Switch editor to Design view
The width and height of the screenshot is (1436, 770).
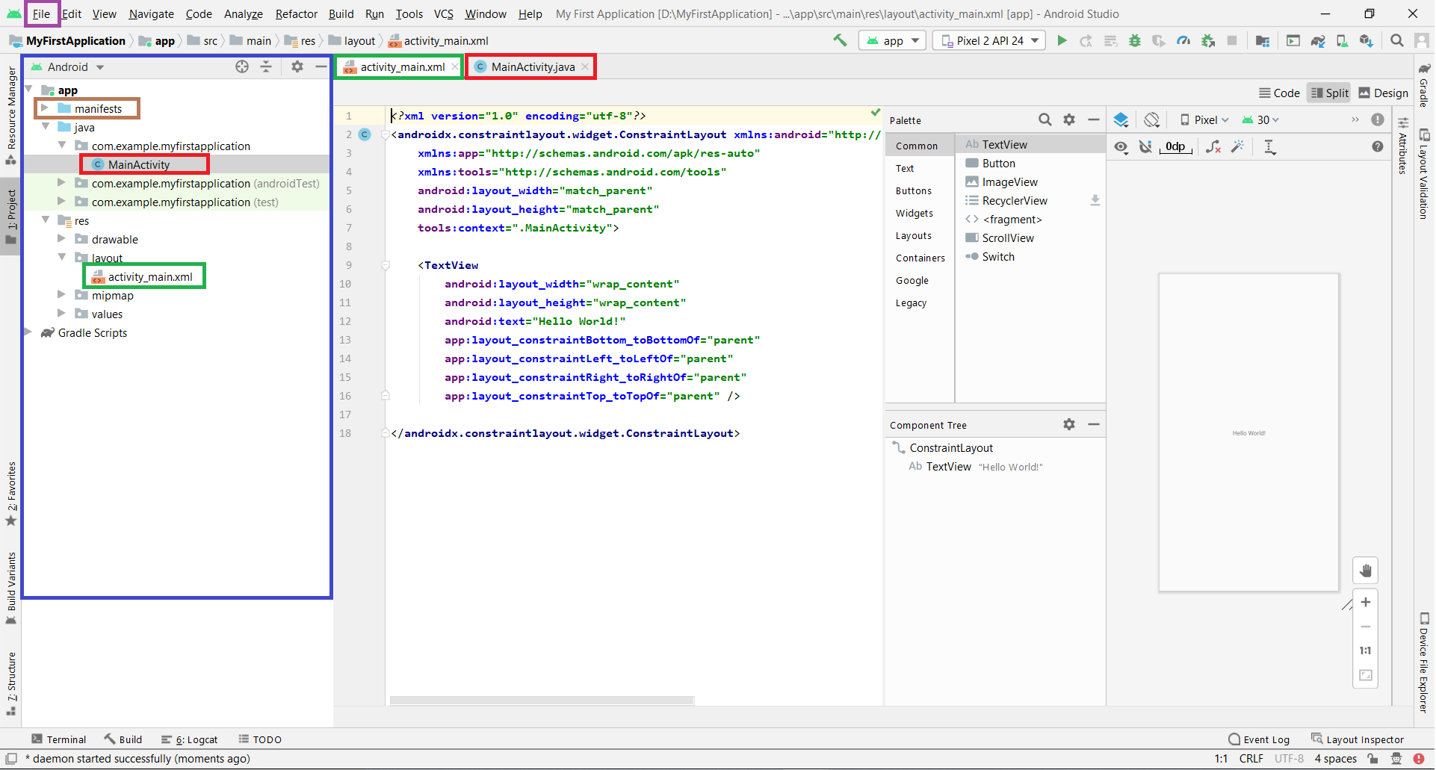(x=1383, y=93)
